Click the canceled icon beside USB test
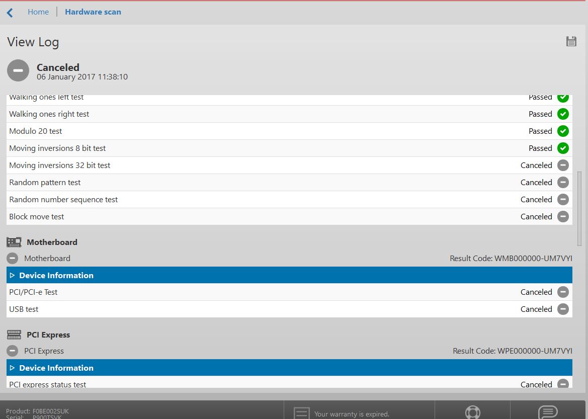This screenshot has height=419, width=588. pos(563,309)
